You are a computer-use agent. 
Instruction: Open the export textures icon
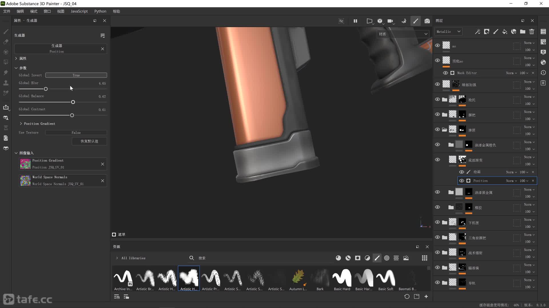(x=6, y=107)
